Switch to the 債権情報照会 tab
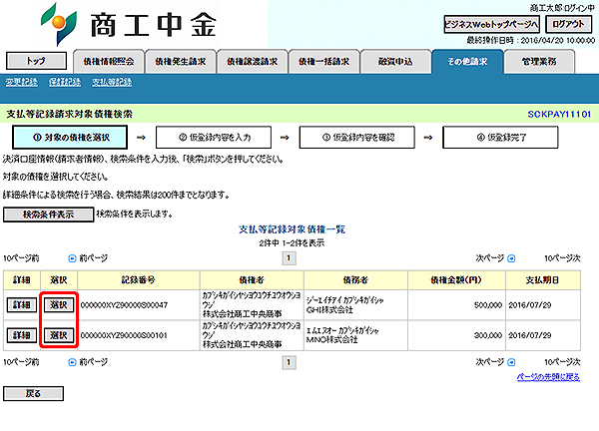Image resolution: width=599 pixels, height=431 pixels. pyautogui.click(x=109, y=62)
